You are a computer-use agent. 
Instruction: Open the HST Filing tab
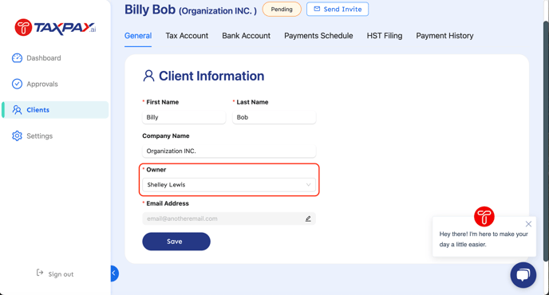pyautogui.click(x=385, y=36)
